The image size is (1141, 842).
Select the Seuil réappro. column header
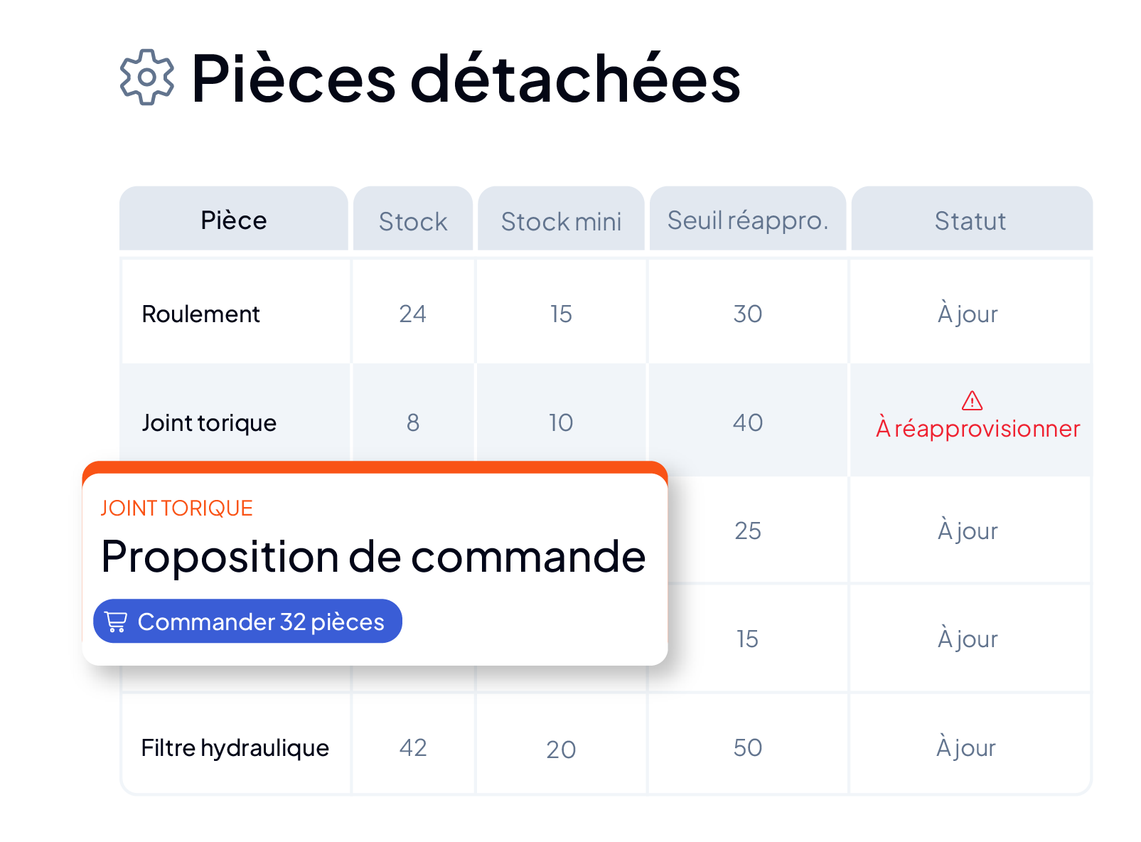coord(748,218)
